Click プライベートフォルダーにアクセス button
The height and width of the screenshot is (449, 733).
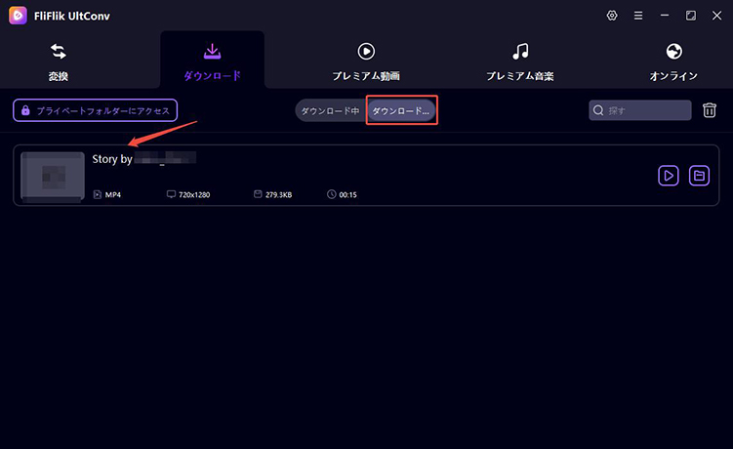tap(95, 111)
